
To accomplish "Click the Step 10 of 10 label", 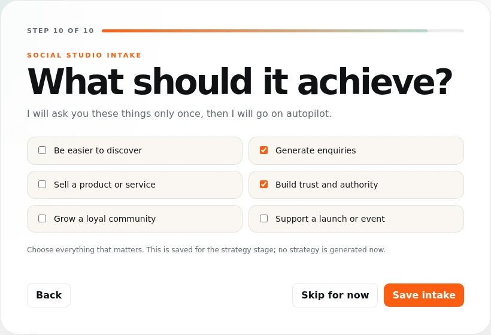I will (x=60, y=31).
